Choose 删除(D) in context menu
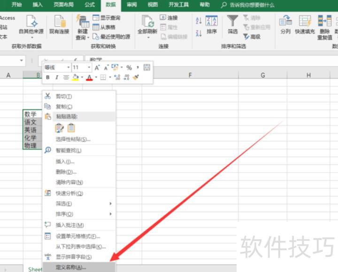 [79, 172]
